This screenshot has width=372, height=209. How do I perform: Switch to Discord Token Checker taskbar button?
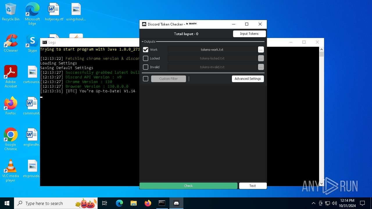click(176, 203)
